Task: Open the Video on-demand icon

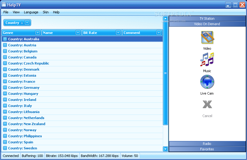Action: [x=207, y=37]
